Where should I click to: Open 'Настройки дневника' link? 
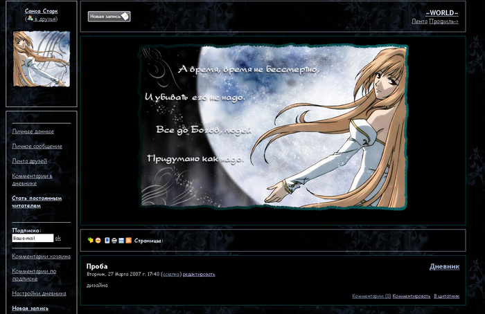click(x=39, y=293)
